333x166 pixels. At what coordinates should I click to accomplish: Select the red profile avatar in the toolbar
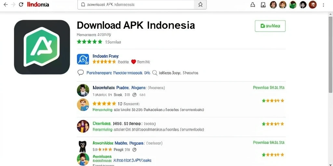[x=313, y=5]
